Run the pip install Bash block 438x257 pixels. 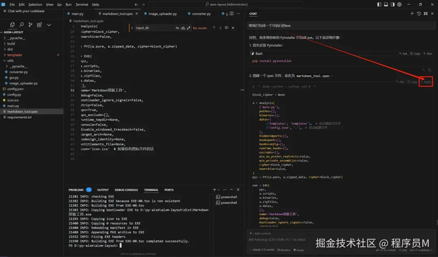[428, 54]
